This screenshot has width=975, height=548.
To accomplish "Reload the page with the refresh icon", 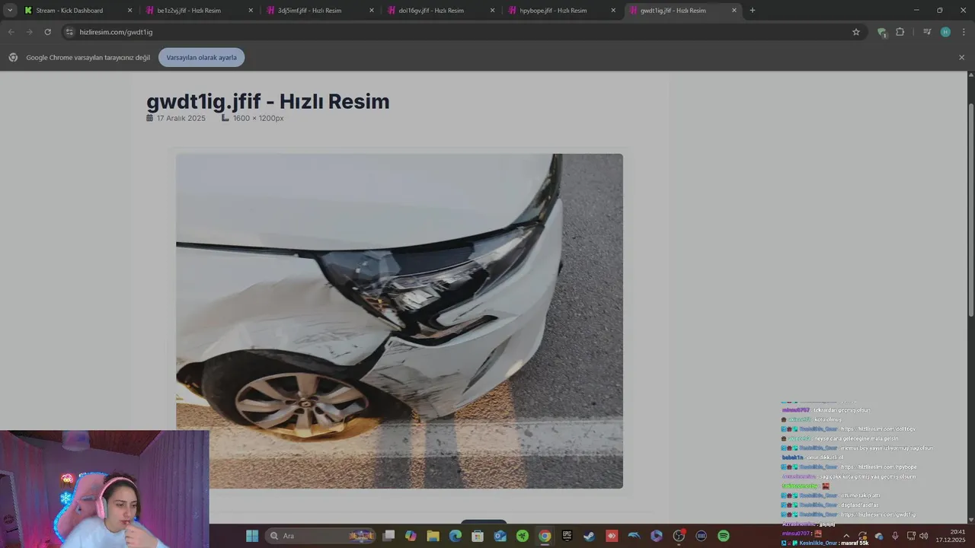I will (x=47, y=32).
